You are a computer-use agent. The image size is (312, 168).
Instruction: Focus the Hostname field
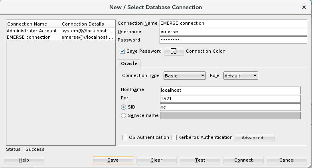[x=230, y=90]
